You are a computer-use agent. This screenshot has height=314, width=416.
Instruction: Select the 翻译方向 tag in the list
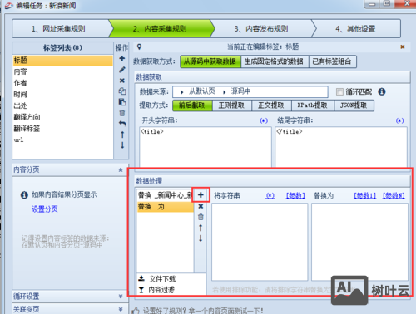(62, 117)
